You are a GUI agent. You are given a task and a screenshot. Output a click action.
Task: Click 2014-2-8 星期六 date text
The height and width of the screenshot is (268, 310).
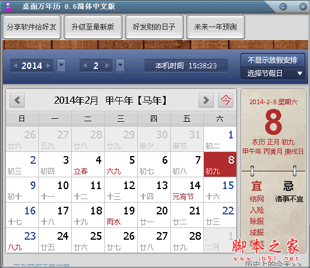click(273, 102)
